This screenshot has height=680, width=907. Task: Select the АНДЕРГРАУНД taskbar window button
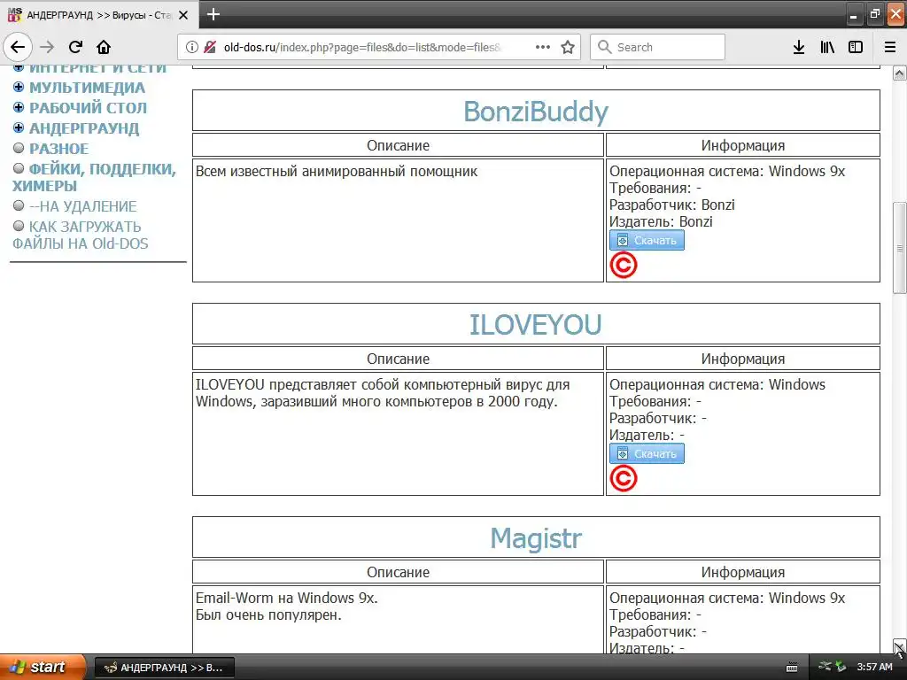click(164, 668)
